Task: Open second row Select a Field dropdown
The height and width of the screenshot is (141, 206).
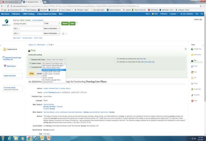Action: pyautogui.click(x=52, y=29)
